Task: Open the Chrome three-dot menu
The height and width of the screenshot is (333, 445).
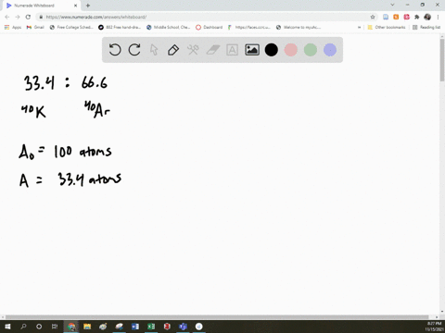Action: [438, 17]
